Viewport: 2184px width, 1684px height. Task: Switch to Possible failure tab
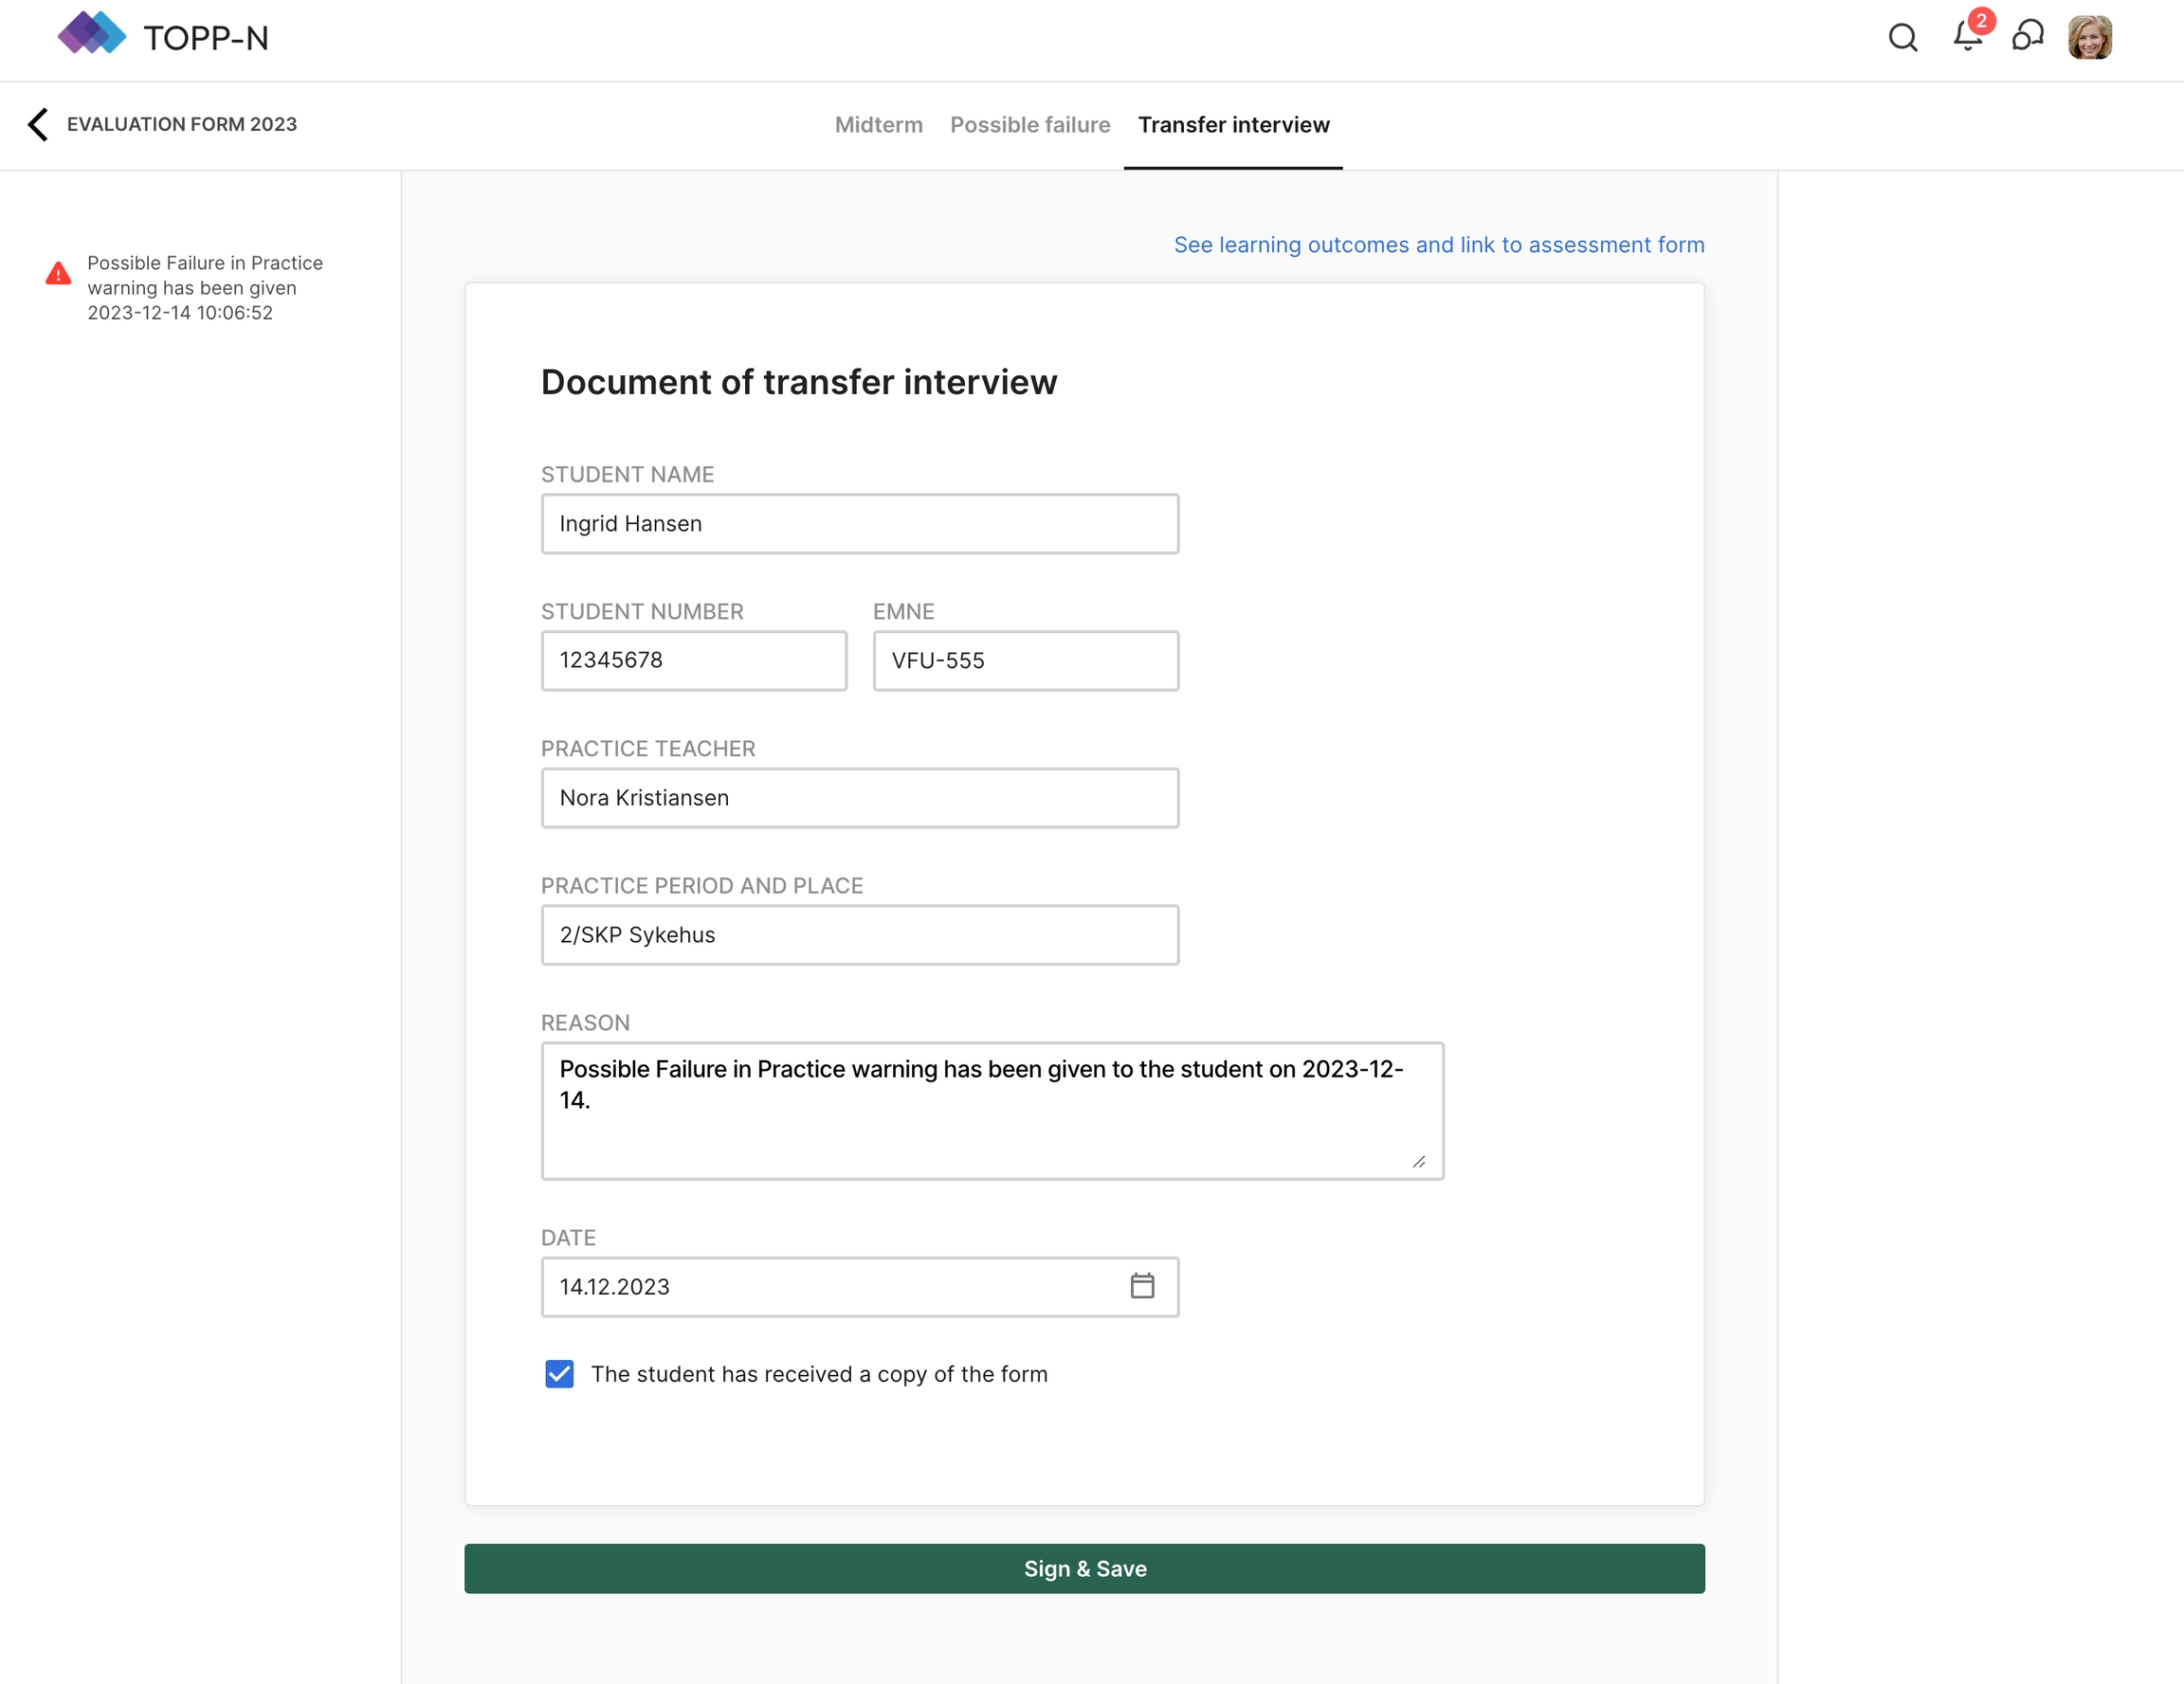(1029, 125)
